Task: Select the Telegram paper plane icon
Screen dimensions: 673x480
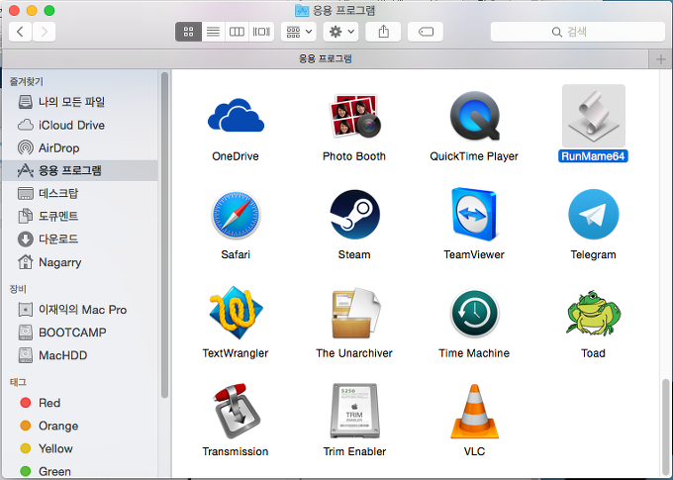Action: coord(594,214)
